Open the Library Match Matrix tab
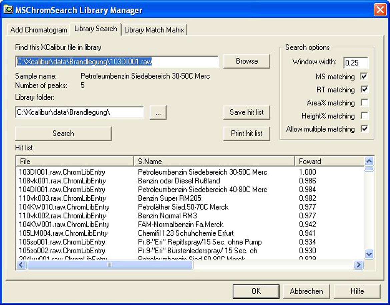This screenshot has width=390, height=305. 154,30
